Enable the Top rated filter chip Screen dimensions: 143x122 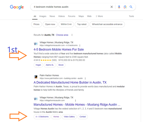tap(82, 24)
